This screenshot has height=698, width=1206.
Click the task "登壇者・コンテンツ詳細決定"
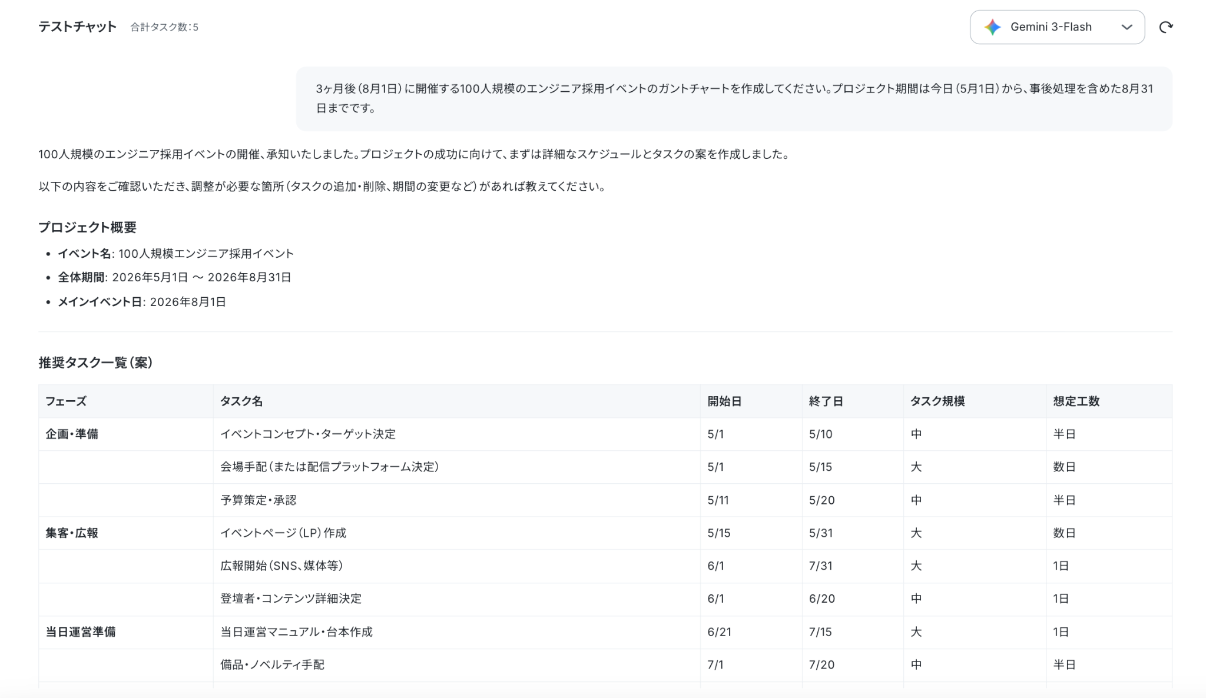tap(291, 599)
